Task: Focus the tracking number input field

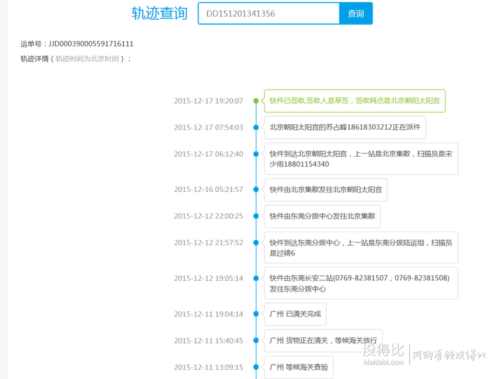Action: pos(269,13)
